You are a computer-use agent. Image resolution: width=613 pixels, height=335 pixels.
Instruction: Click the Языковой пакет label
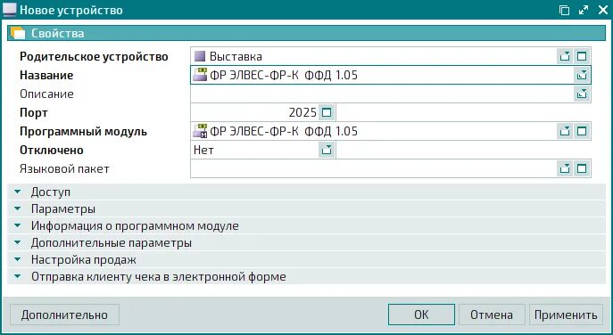[64, 168]
